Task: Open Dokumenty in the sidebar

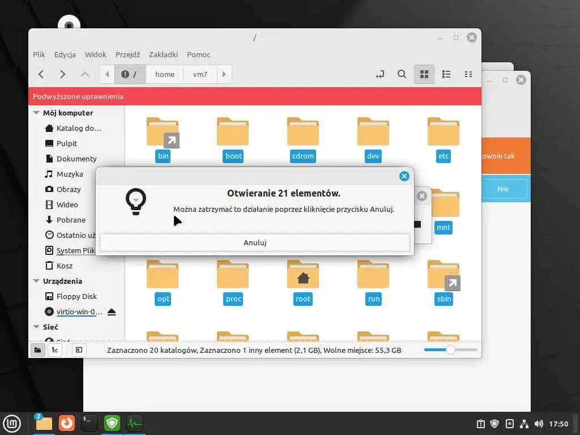Action: tap(71, 159)
